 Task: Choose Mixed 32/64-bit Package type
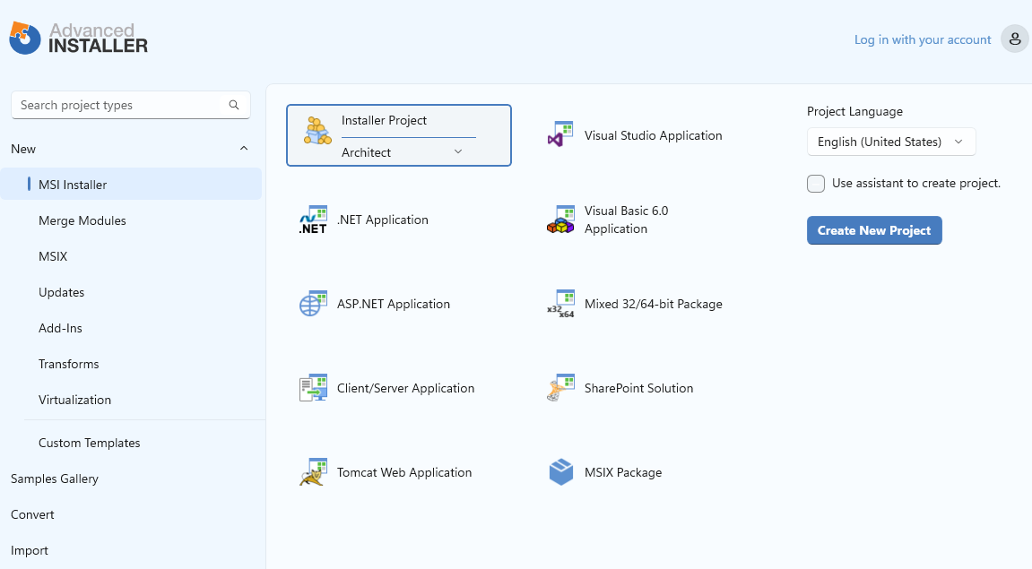653,304
